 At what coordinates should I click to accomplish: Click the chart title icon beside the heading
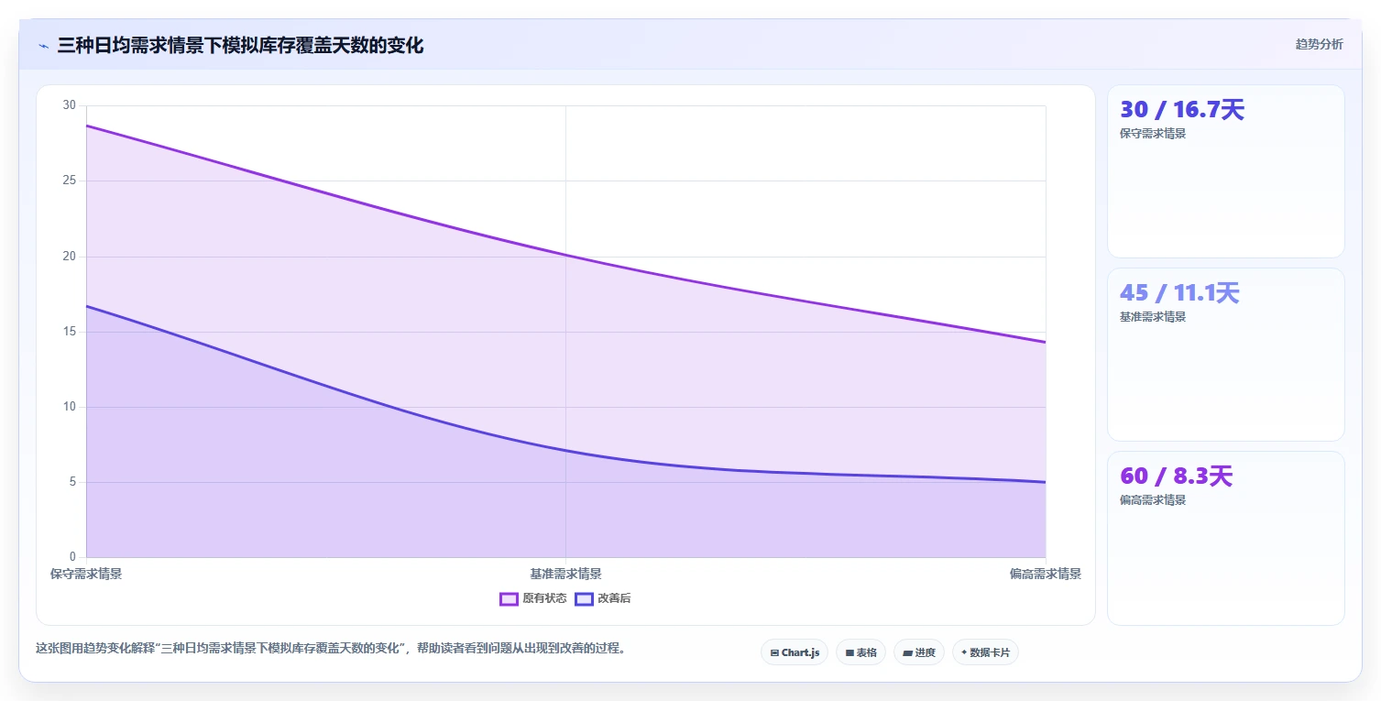(43, 46)
